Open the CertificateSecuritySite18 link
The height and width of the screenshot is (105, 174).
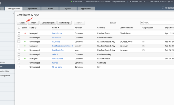point(62,46)
